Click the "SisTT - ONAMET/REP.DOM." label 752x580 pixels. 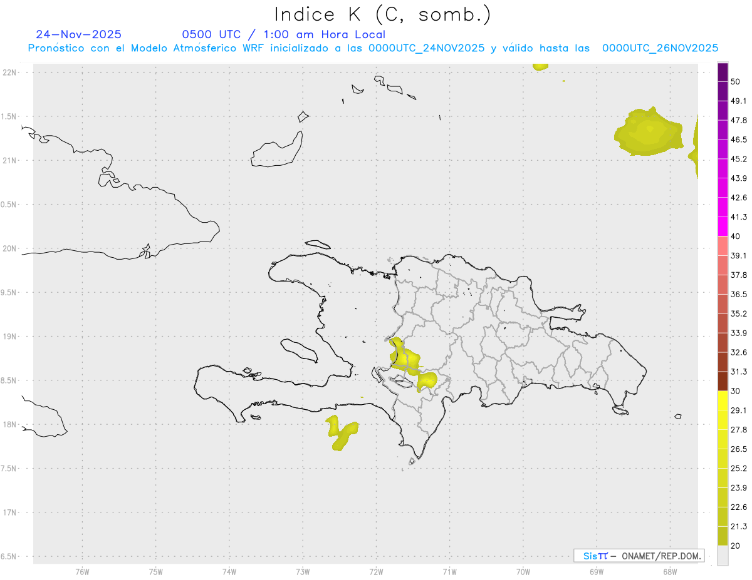tap(639, 556)
